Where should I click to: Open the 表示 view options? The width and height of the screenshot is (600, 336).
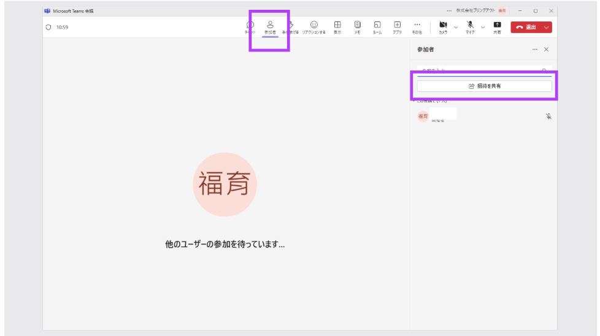(x=337, y=28)
